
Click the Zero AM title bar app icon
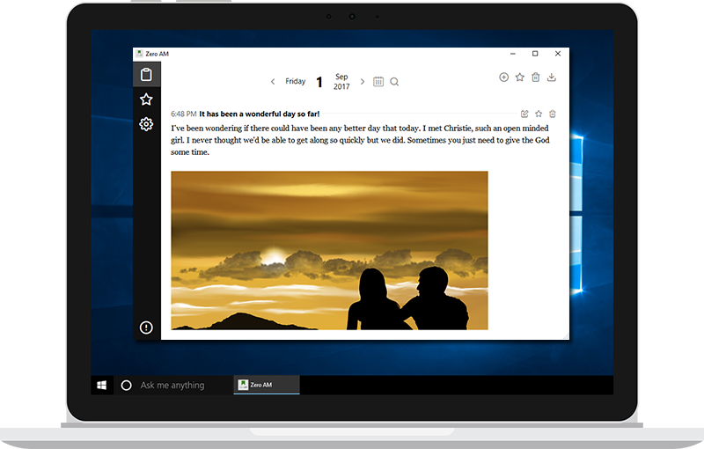(140, 54)
